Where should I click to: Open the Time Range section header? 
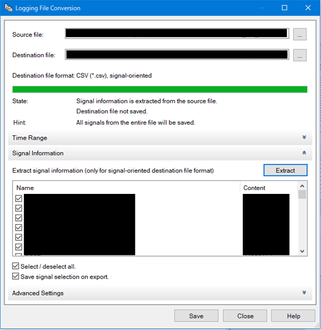160,138
